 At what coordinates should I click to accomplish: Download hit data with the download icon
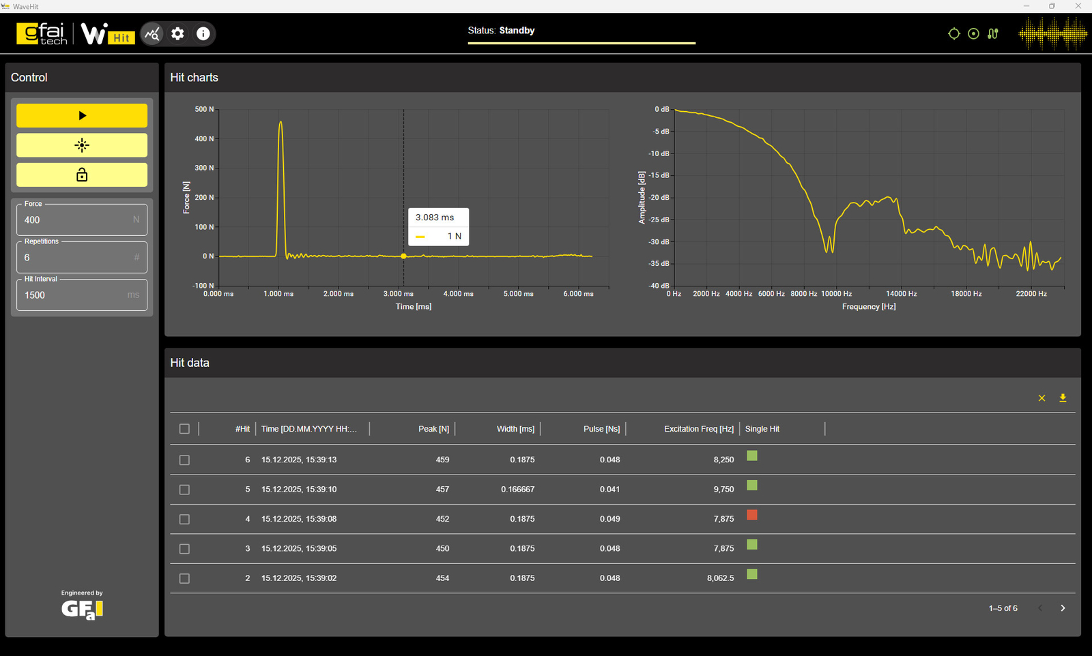[x=1063, y=398]
